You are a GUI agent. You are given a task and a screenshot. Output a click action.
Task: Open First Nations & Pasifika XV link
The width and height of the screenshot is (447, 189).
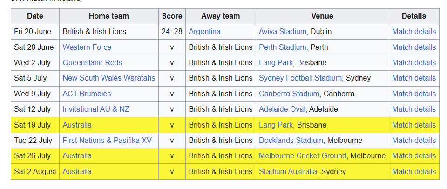coord(107,140)
